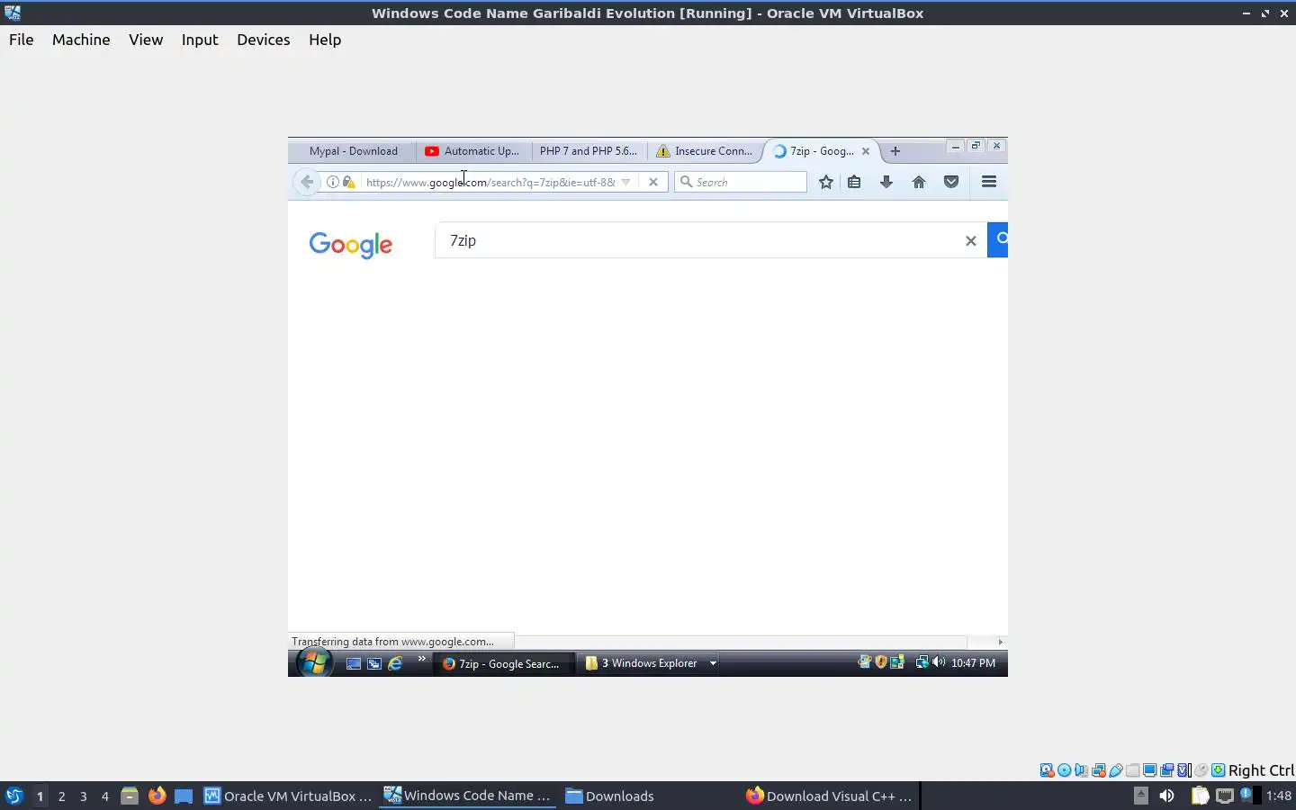Screen dimensions: 1296x810
Task: Launch Firefox from host panel
Action: pos(157,796)
